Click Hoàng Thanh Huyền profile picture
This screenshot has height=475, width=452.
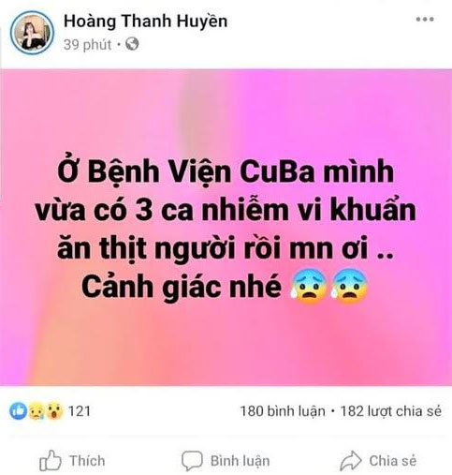(x=32, y=33)
